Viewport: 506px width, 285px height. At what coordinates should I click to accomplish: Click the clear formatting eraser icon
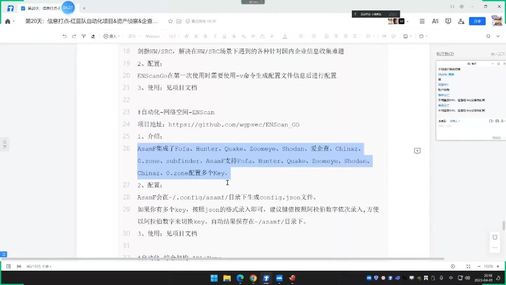(x=93, y=36)
